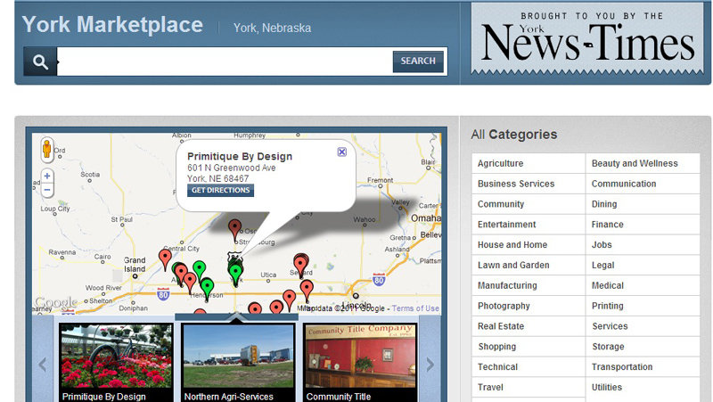Click the red map pin near Osceola
Screen dimensions: 713x402
click(x=234, y=230)
